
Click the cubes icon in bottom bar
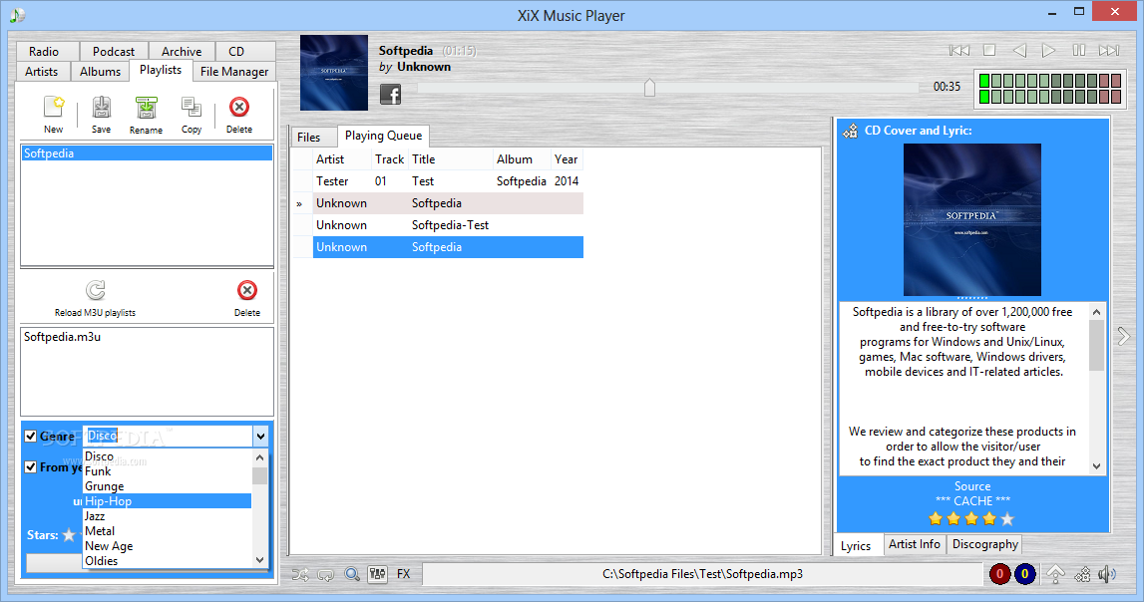[x=1082, y=574]
